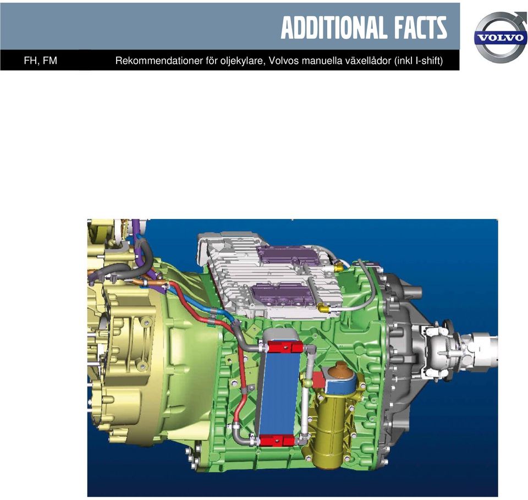Image resolution: width=528 pixels, height=500 pixels.
Task: Click the FH, FM model label
Action: coord(40,61)
